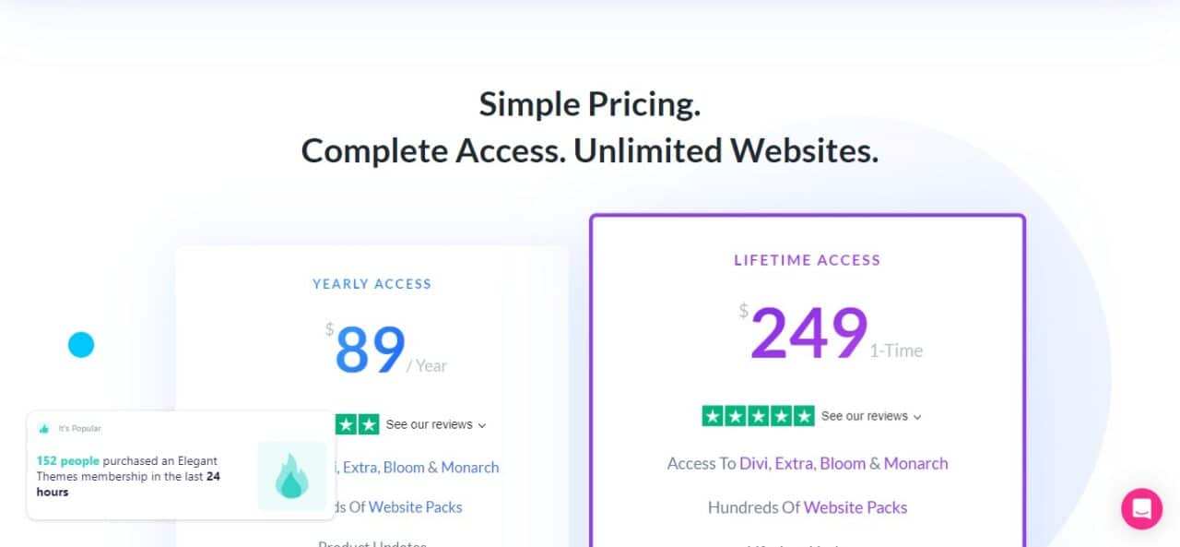Open Website Packs link in Yearly card
The image size is (1180, 547).
coord(416,507)
